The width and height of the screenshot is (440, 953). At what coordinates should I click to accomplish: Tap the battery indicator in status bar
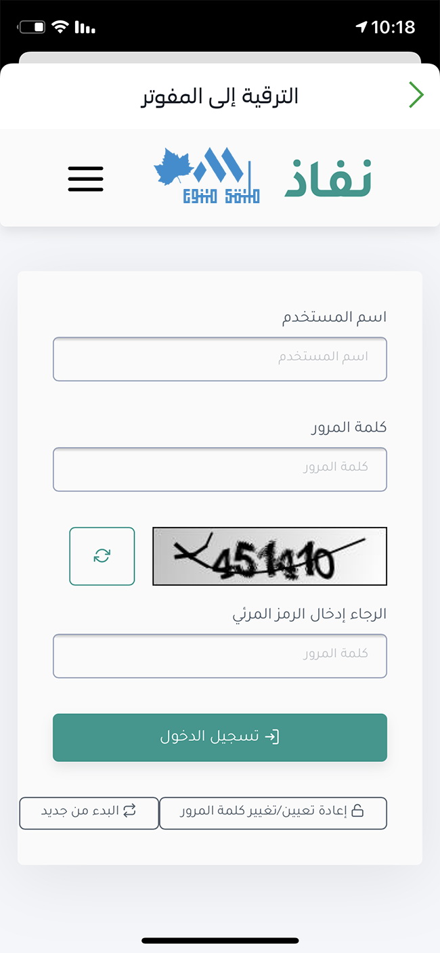coord(32,27)
